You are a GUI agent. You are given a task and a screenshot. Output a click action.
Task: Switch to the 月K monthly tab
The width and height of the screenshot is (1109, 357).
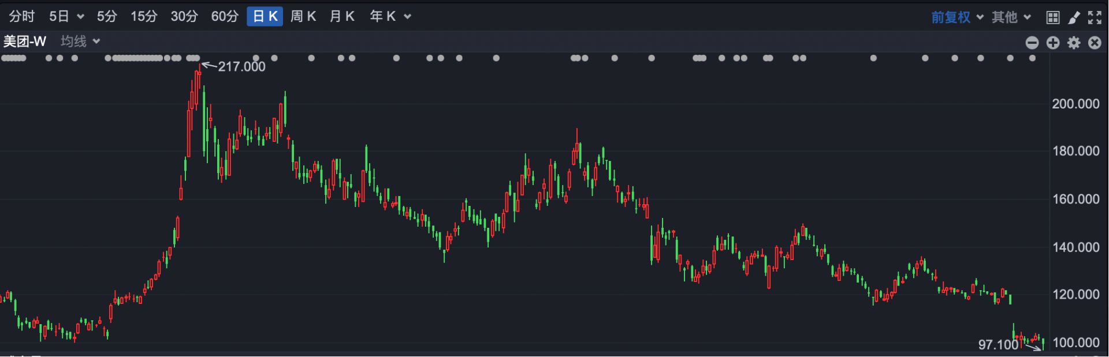[342, 17]
